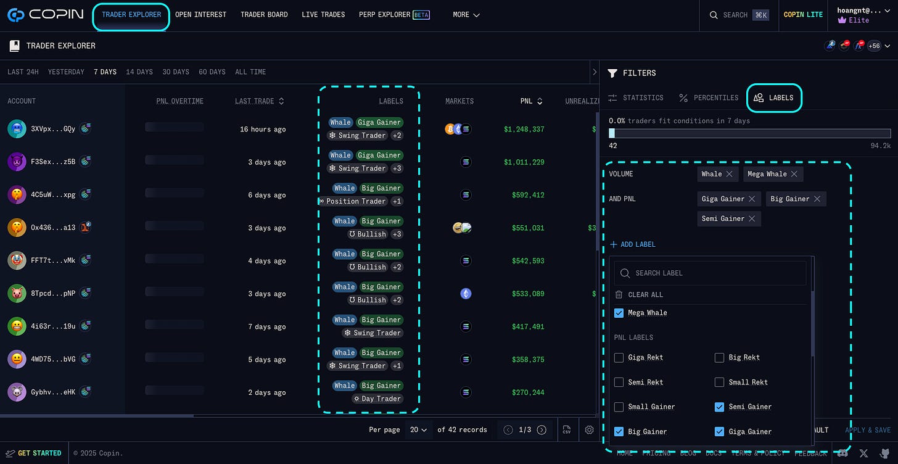Remove Whale volume label

coord(729,174)
